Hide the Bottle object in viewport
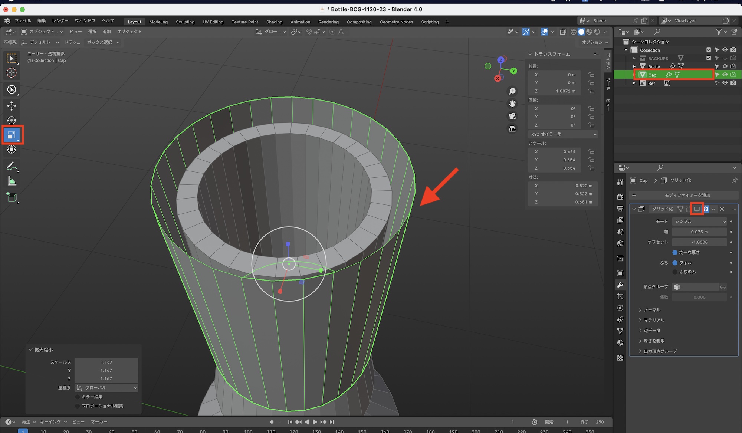This screenshot has width=742, height=433. [x=725, y=66]
